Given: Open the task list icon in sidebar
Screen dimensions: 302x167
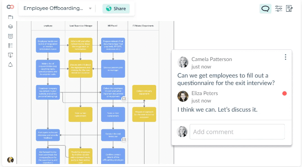Looking at the screenshot, I should (x=10, y=46).
